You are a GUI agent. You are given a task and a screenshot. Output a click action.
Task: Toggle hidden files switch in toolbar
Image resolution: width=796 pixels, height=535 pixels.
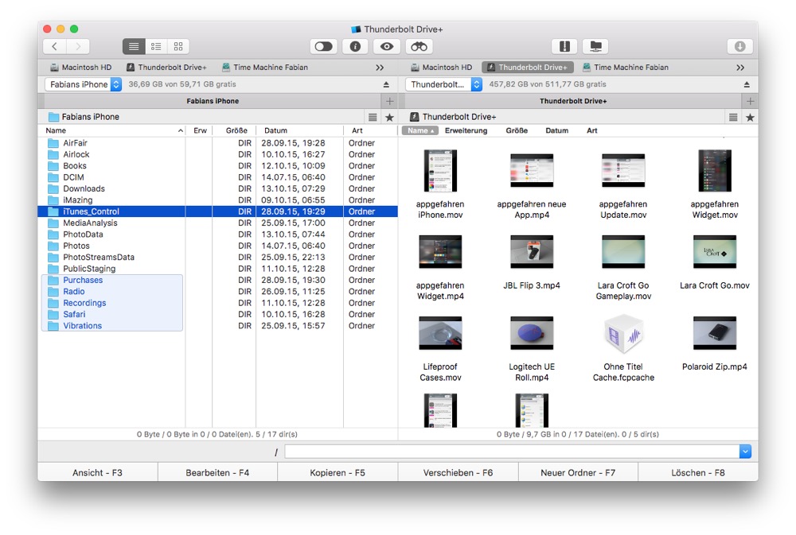(x=323, y=47)
